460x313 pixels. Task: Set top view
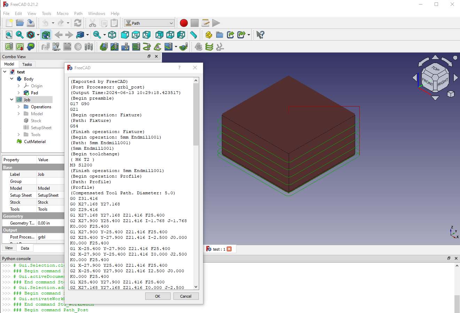pyautogui.click(x=136, y=35)
